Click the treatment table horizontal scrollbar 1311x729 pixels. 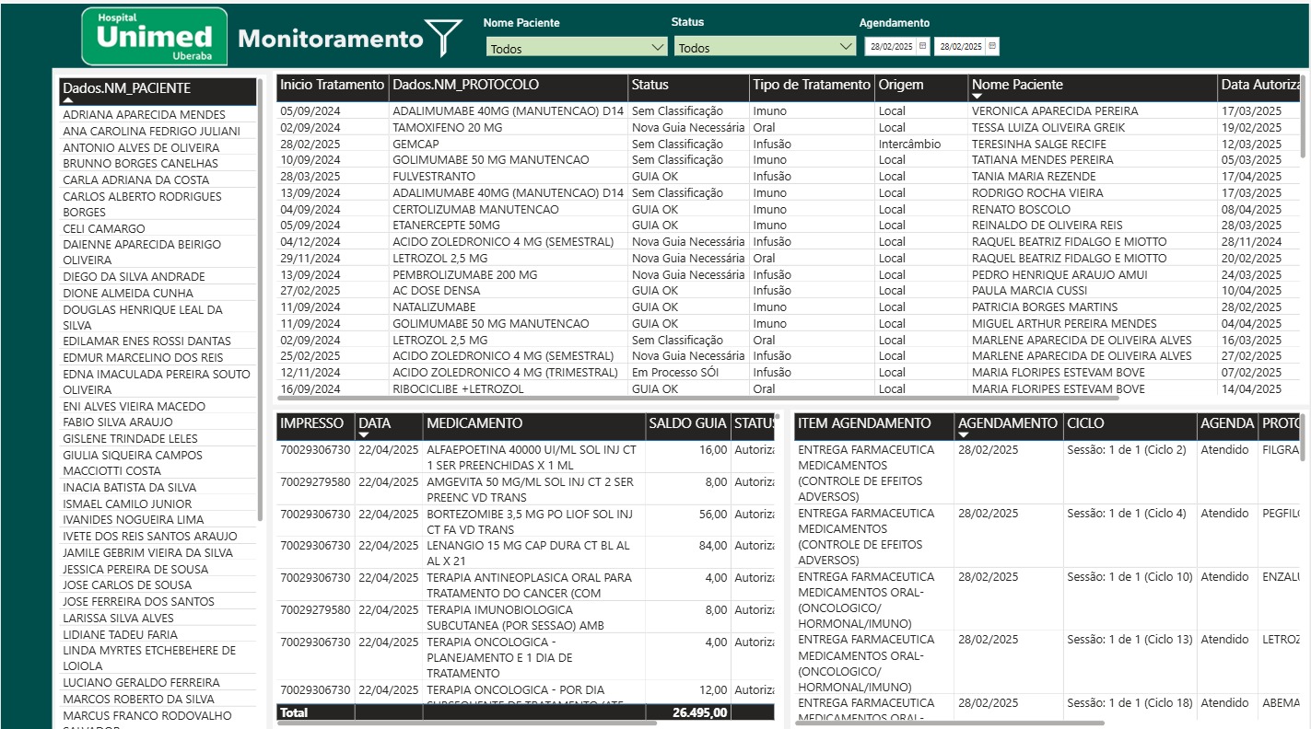click(x=697, y=398)
